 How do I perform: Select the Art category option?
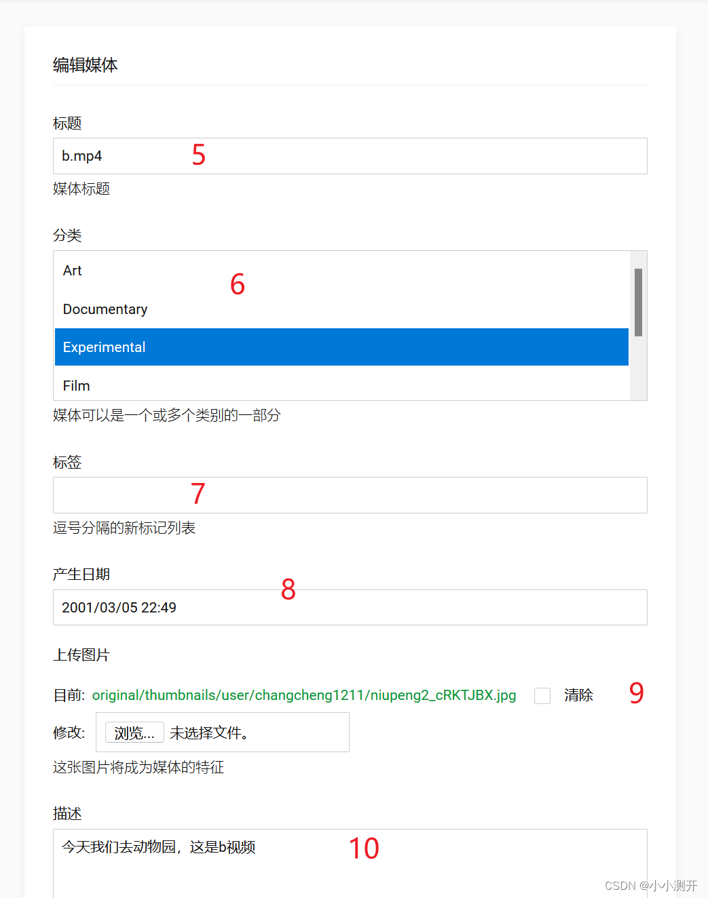click(x=341, y=271)
